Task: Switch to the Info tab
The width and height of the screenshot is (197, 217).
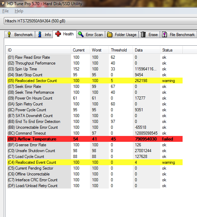Action: (x=44, y=34)
